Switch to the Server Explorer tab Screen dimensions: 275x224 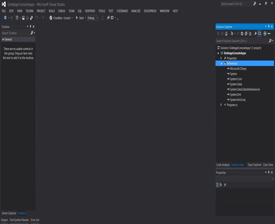[x=9, y=213]
